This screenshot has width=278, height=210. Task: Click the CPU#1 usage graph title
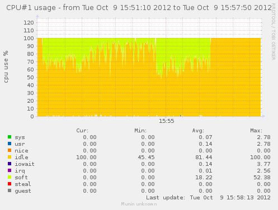point(139,8)
